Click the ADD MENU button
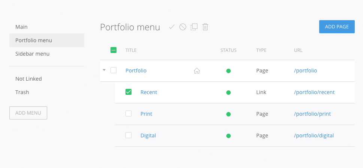The image size is (363, 168). (28, 113)
